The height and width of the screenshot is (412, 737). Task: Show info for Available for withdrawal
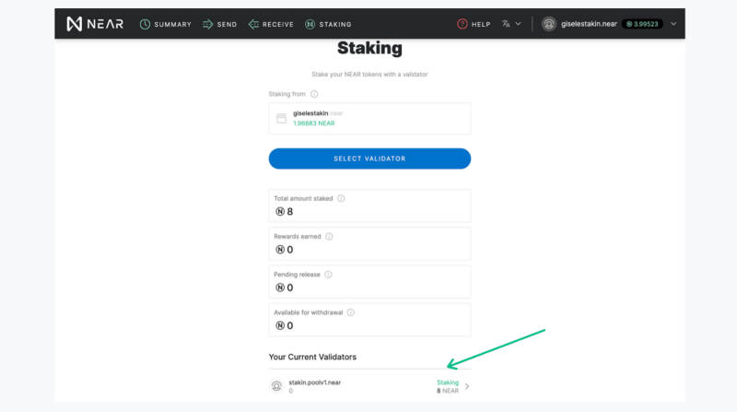point(351,312)
